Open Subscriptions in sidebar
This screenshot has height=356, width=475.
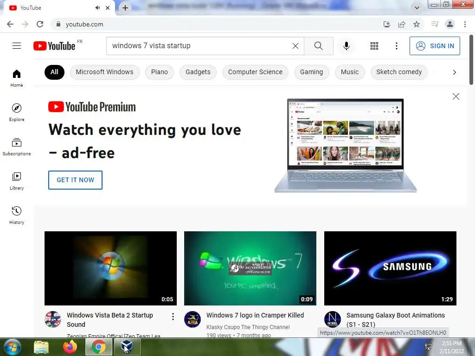[17, 147]
